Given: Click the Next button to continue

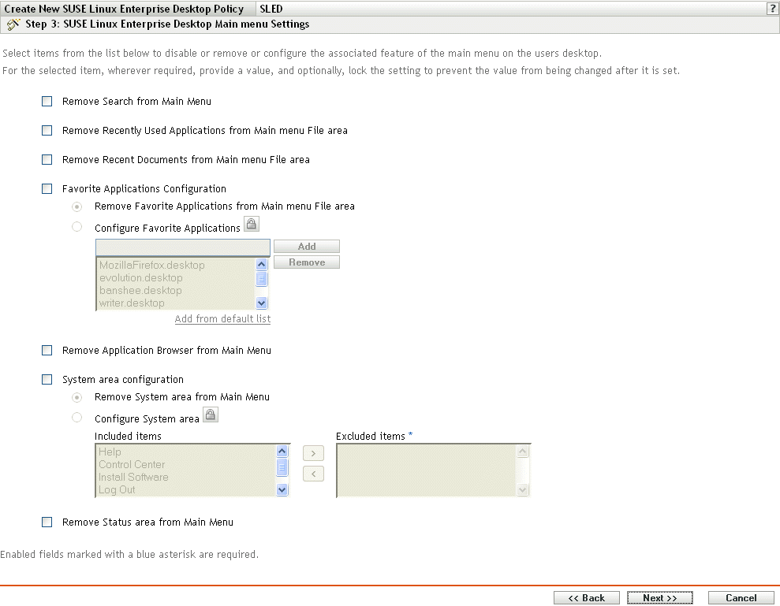Looking at the screenshot, I should [x=659, y=597].
